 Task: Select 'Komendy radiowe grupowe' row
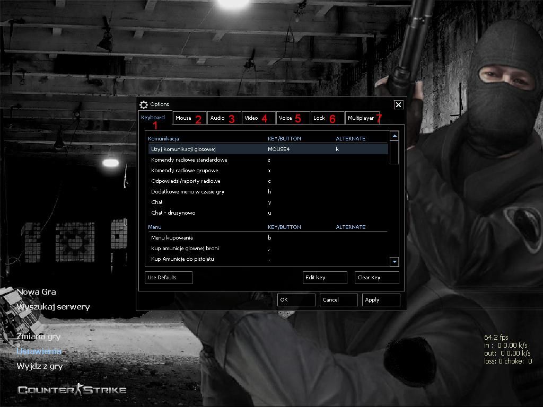click(268, 171)
